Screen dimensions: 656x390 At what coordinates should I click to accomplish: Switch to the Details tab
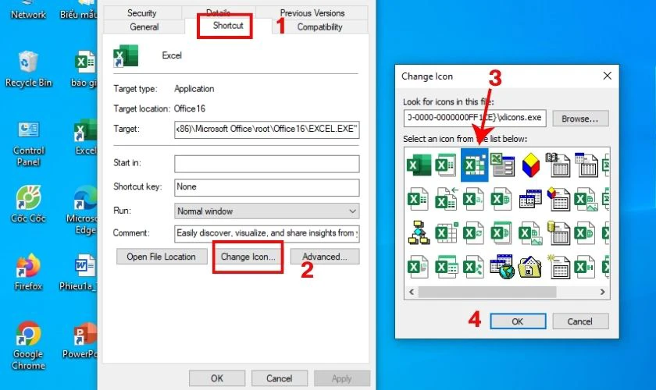click(x=218, y=12)
